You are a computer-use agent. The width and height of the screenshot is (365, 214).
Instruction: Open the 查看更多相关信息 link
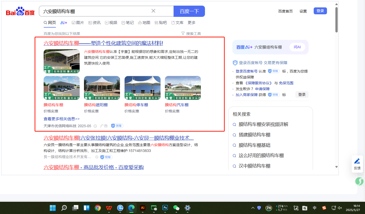[62, 119]
